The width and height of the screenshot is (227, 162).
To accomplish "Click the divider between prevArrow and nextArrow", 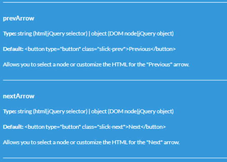I will (x=115, y=80).
